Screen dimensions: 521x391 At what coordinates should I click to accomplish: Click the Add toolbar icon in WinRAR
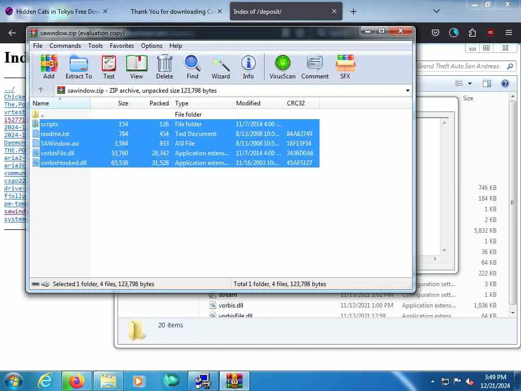[x=49, y=67]
